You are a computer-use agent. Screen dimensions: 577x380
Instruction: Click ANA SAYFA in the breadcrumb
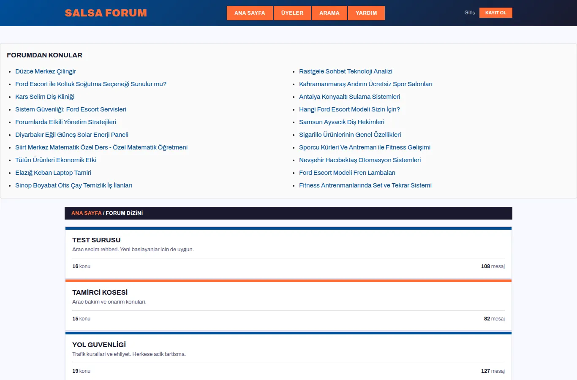(87, 213)
